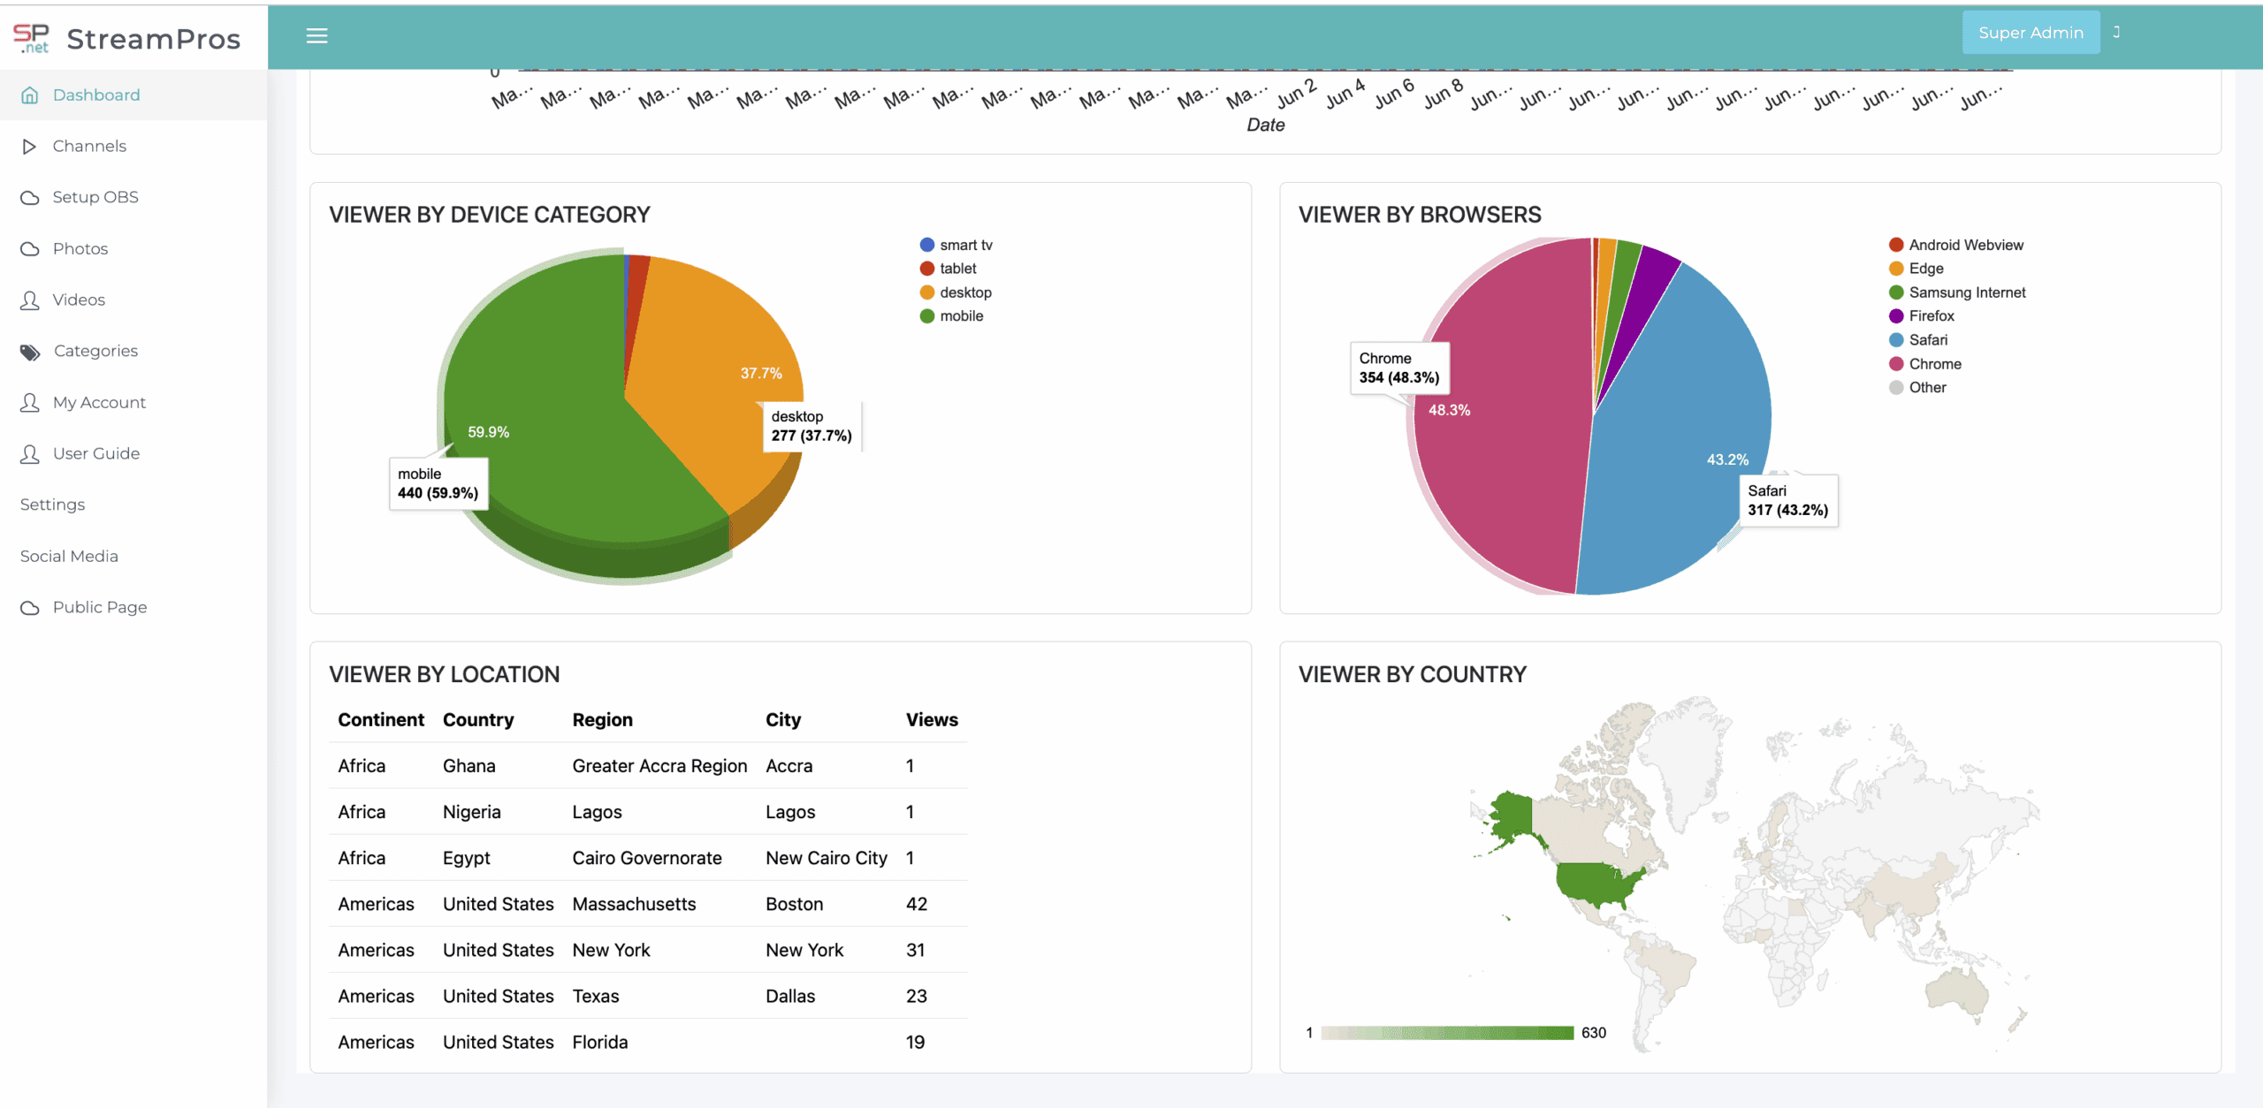Select Android Webview legend dot
The width and height of the screenshot is (2263, 1108).
(x=1896, y=245)
